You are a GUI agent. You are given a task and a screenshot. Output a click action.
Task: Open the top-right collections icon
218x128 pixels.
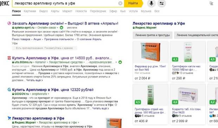(x=211, y=3)
